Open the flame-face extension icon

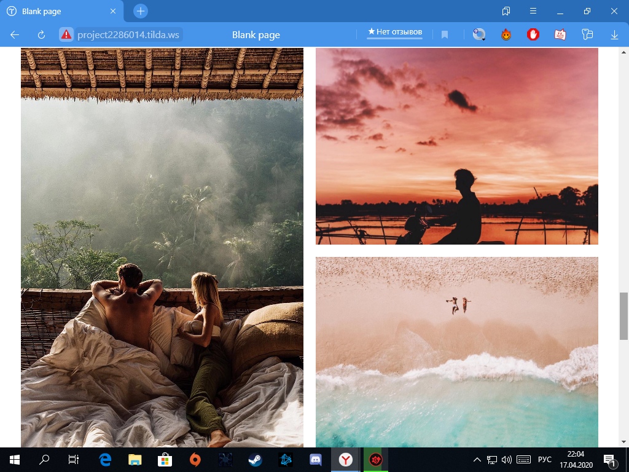click(506, 35)
